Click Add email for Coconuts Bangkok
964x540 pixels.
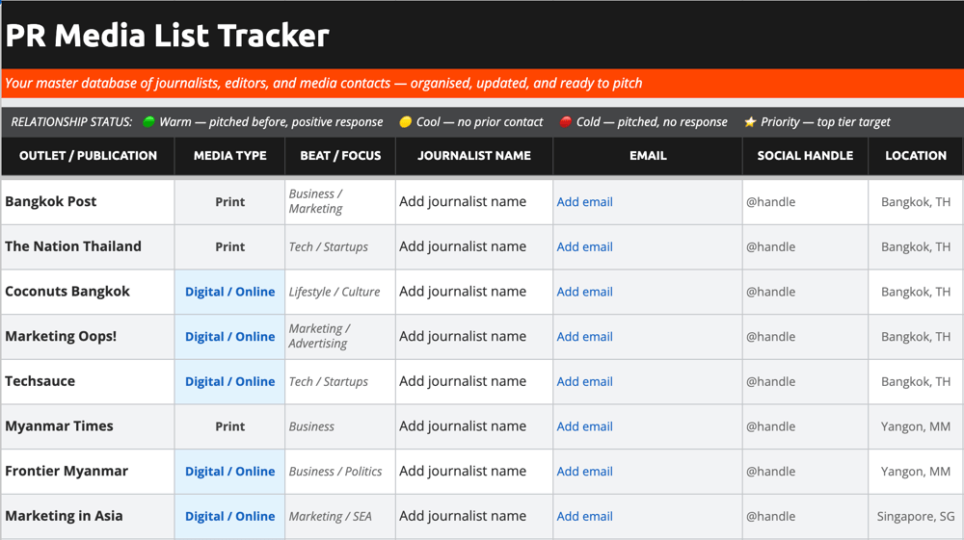click(585, 292)
